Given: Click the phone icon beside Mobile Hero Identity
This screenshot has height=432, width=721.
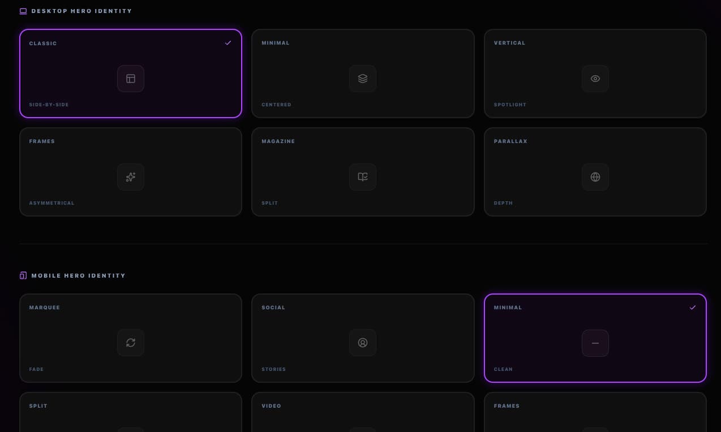Looking at the screenshot, I should [23, 275].
